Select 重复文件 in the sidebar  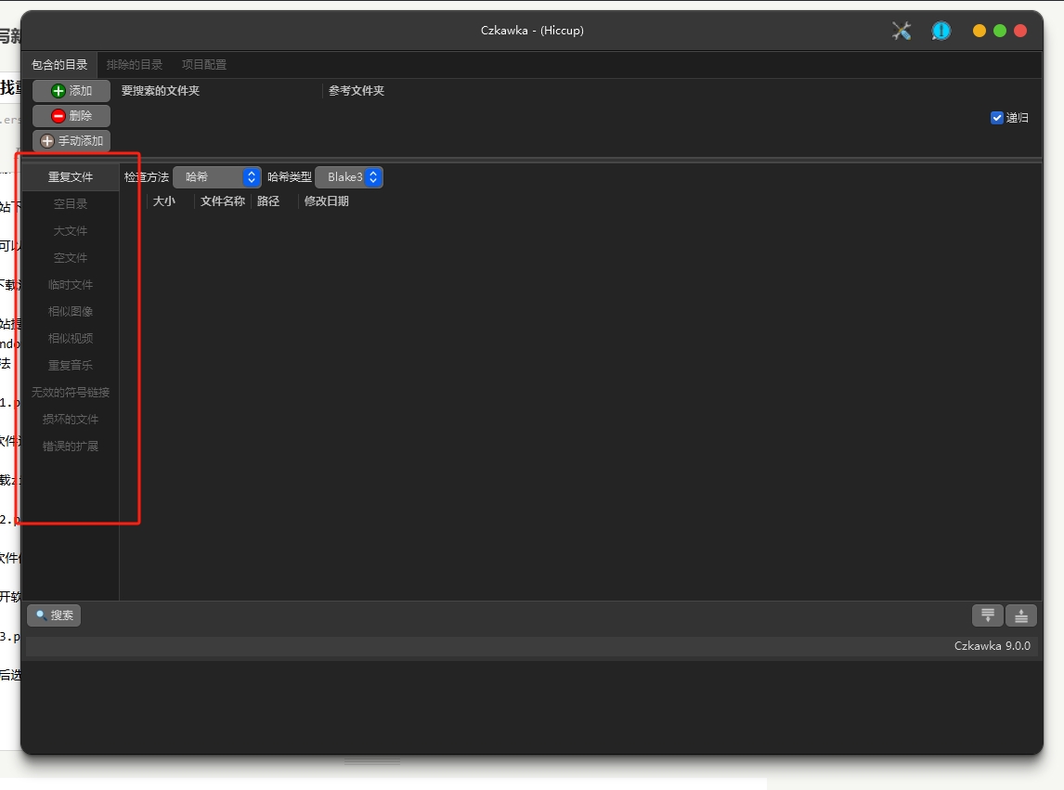71,177
